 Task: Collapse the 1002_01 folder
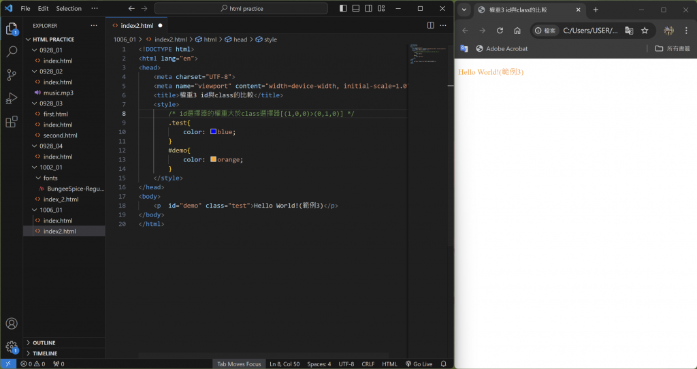[51, 167]
